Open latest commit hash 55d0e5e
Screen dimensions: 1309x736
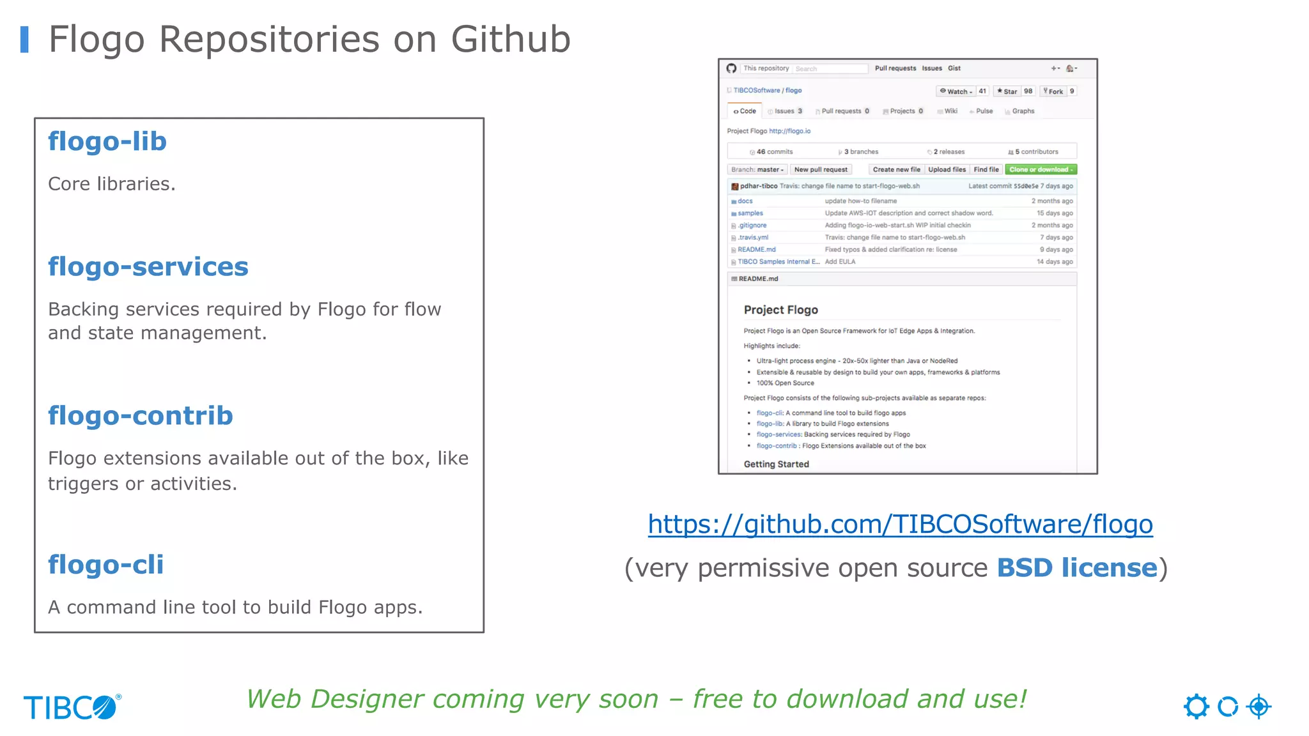[1025, 187]
